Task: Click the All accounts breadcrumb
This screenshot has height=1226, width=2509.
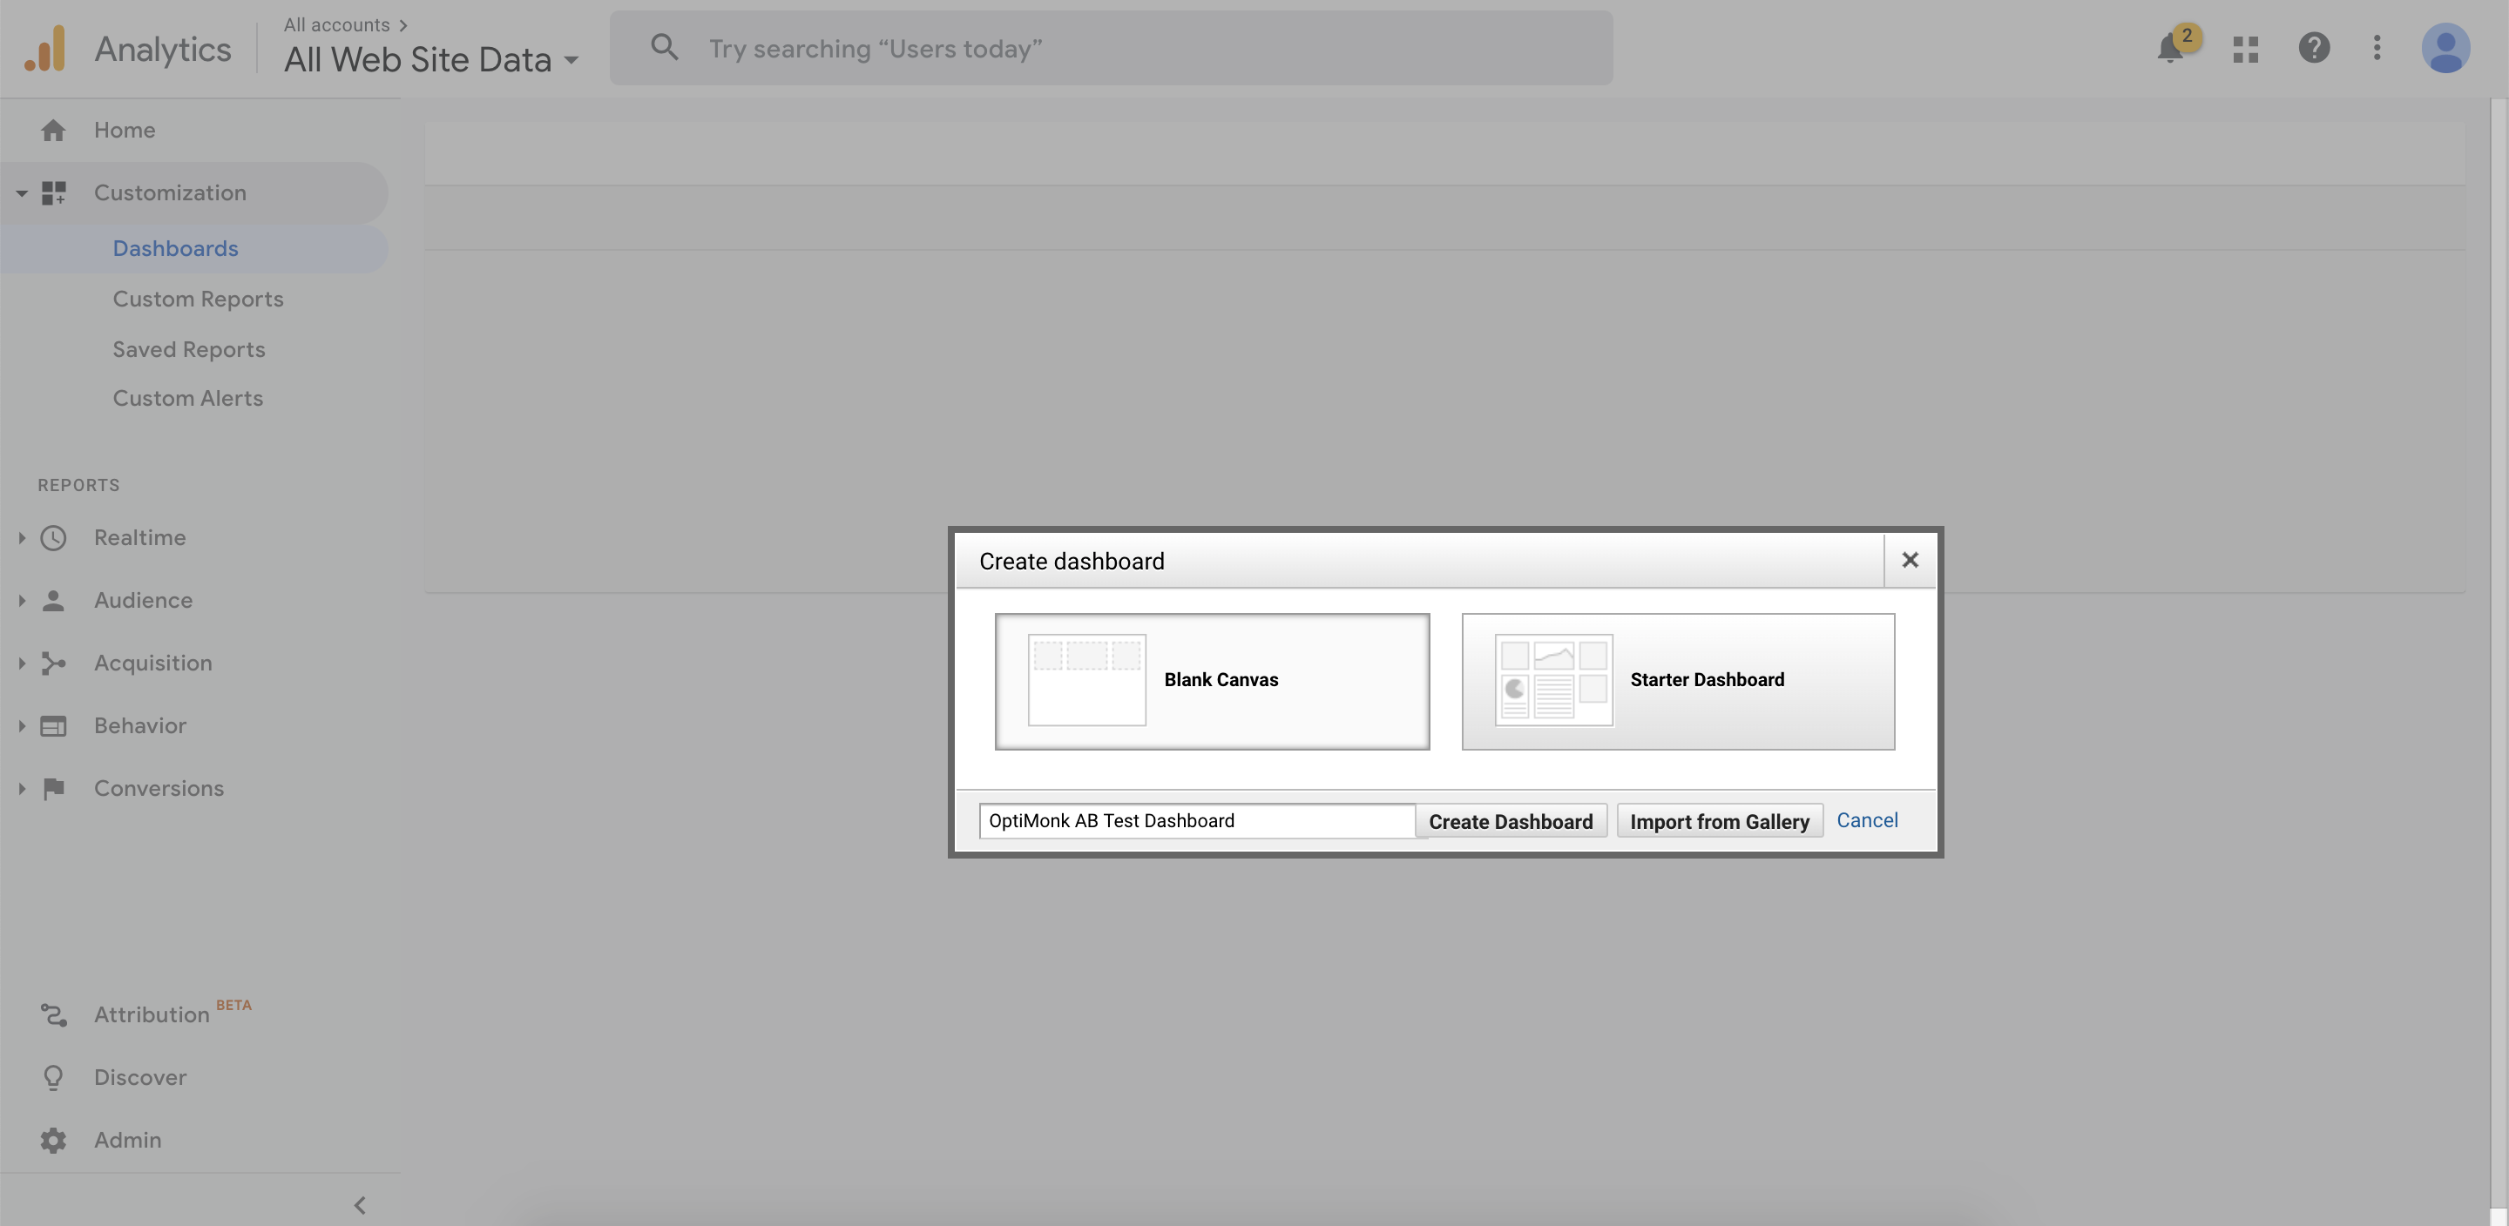Action: click(345, 24)
